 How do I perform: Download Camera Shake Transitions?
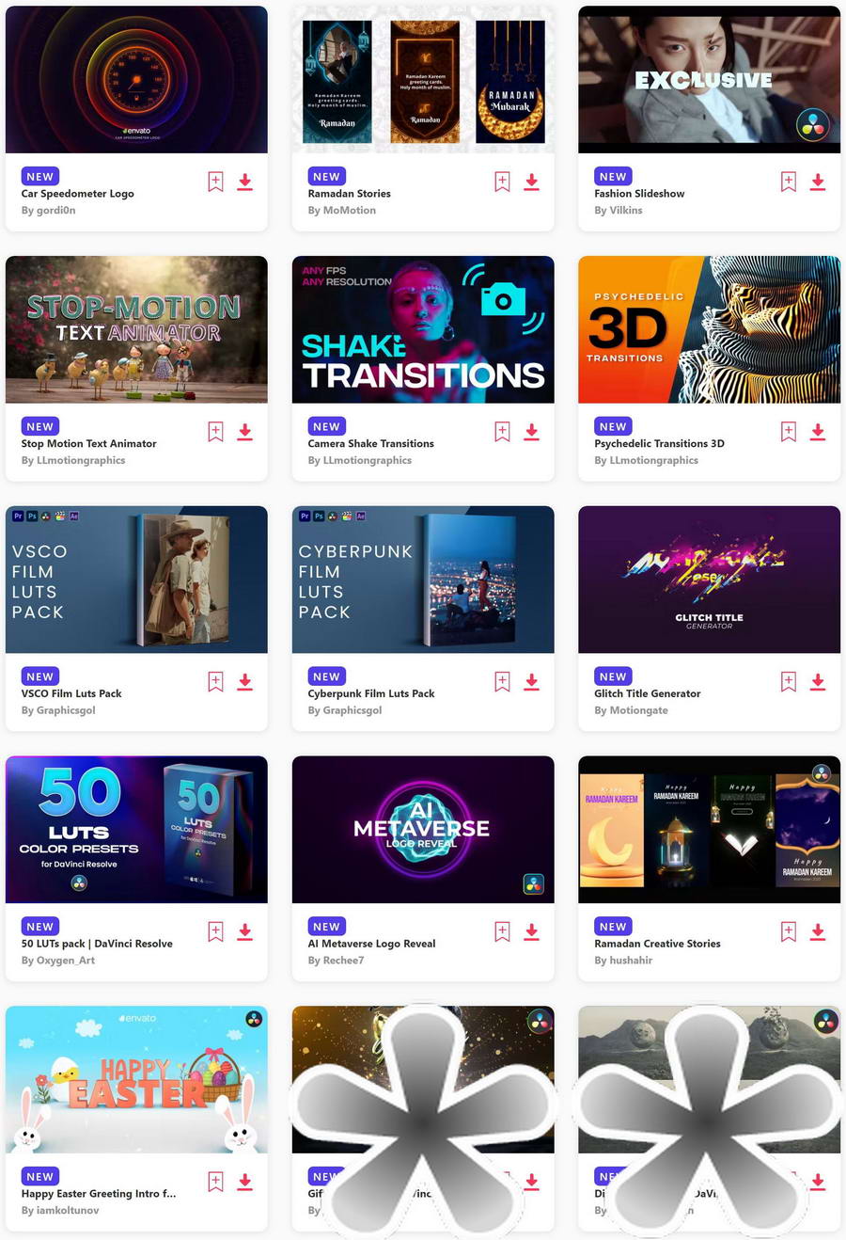(531, 432)
